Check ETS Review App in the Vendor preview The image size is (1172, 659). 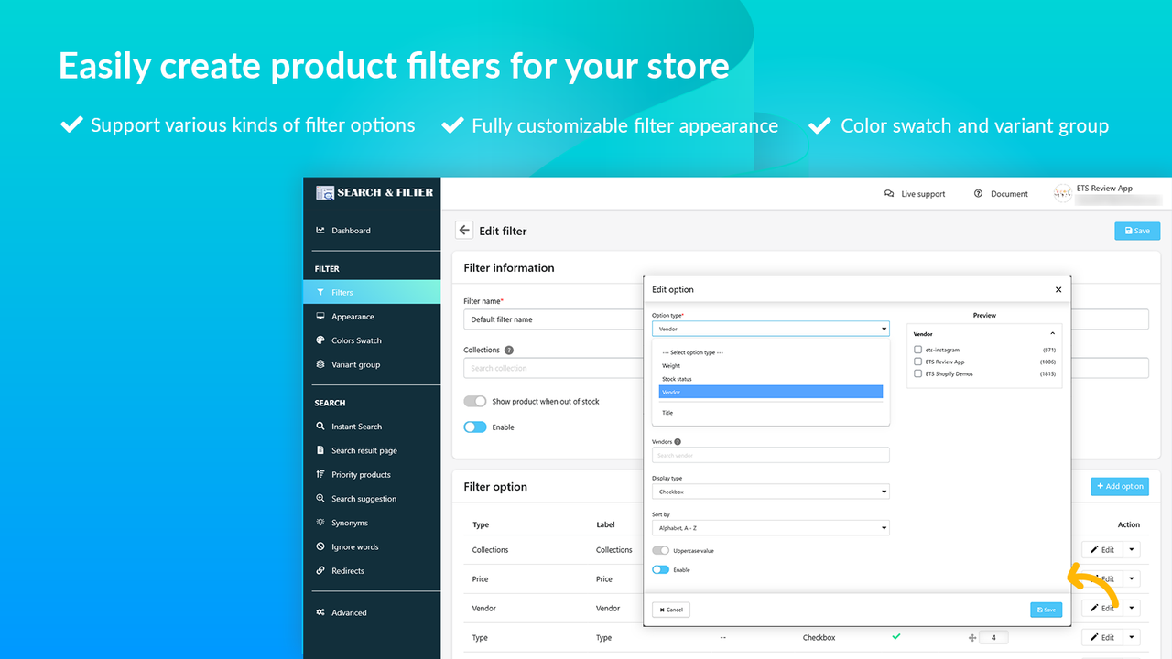coord(918,361)
